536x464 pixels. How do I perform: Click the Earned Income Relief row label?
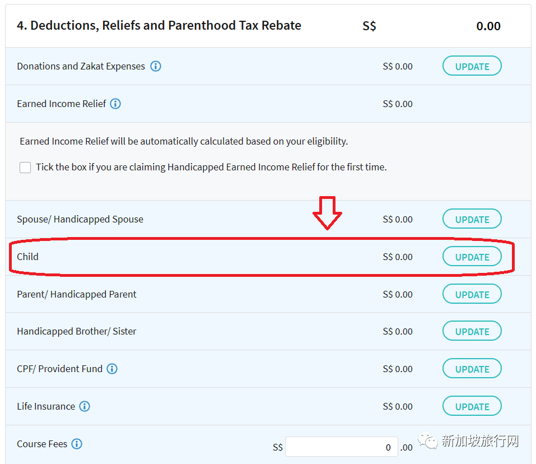pos(62,104)
